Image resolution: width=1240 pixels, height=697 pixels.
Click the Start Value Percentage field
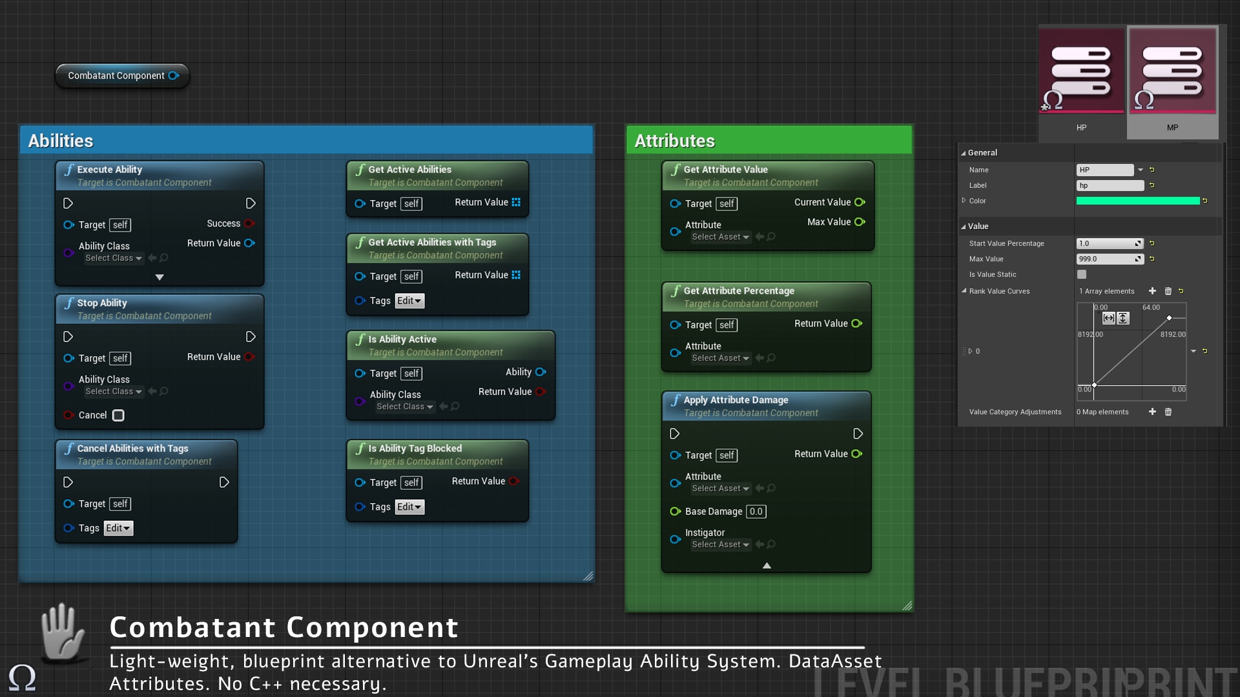coord(1110,243)
